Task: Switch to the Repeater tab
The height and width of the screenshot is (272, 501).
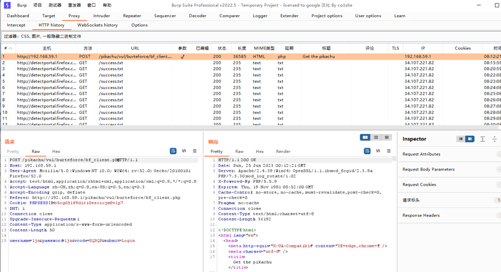Action: (x=132, y=16)
